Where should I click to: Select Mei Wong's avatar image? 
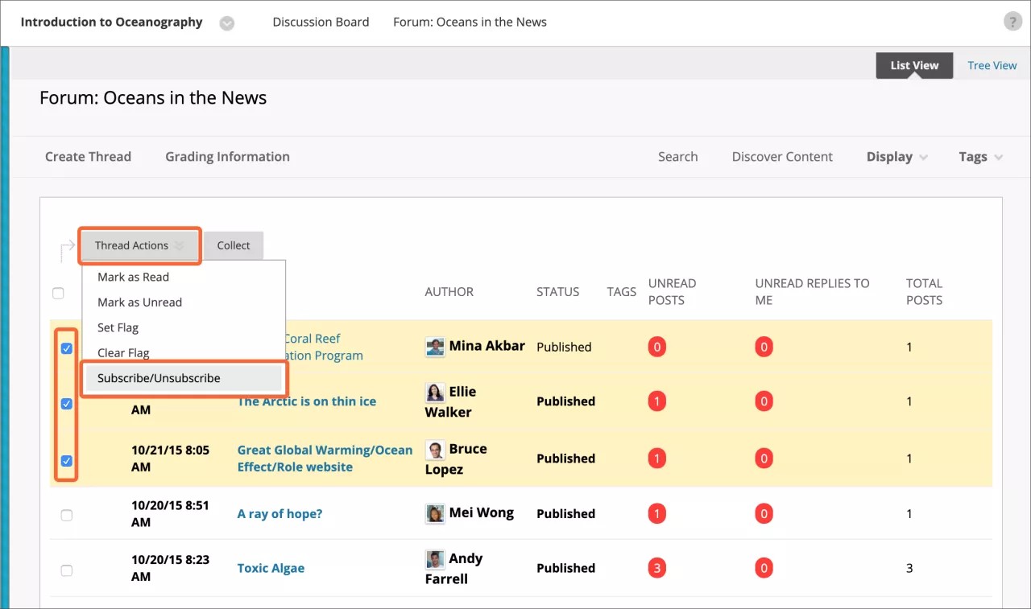click(x=435, y=512)
